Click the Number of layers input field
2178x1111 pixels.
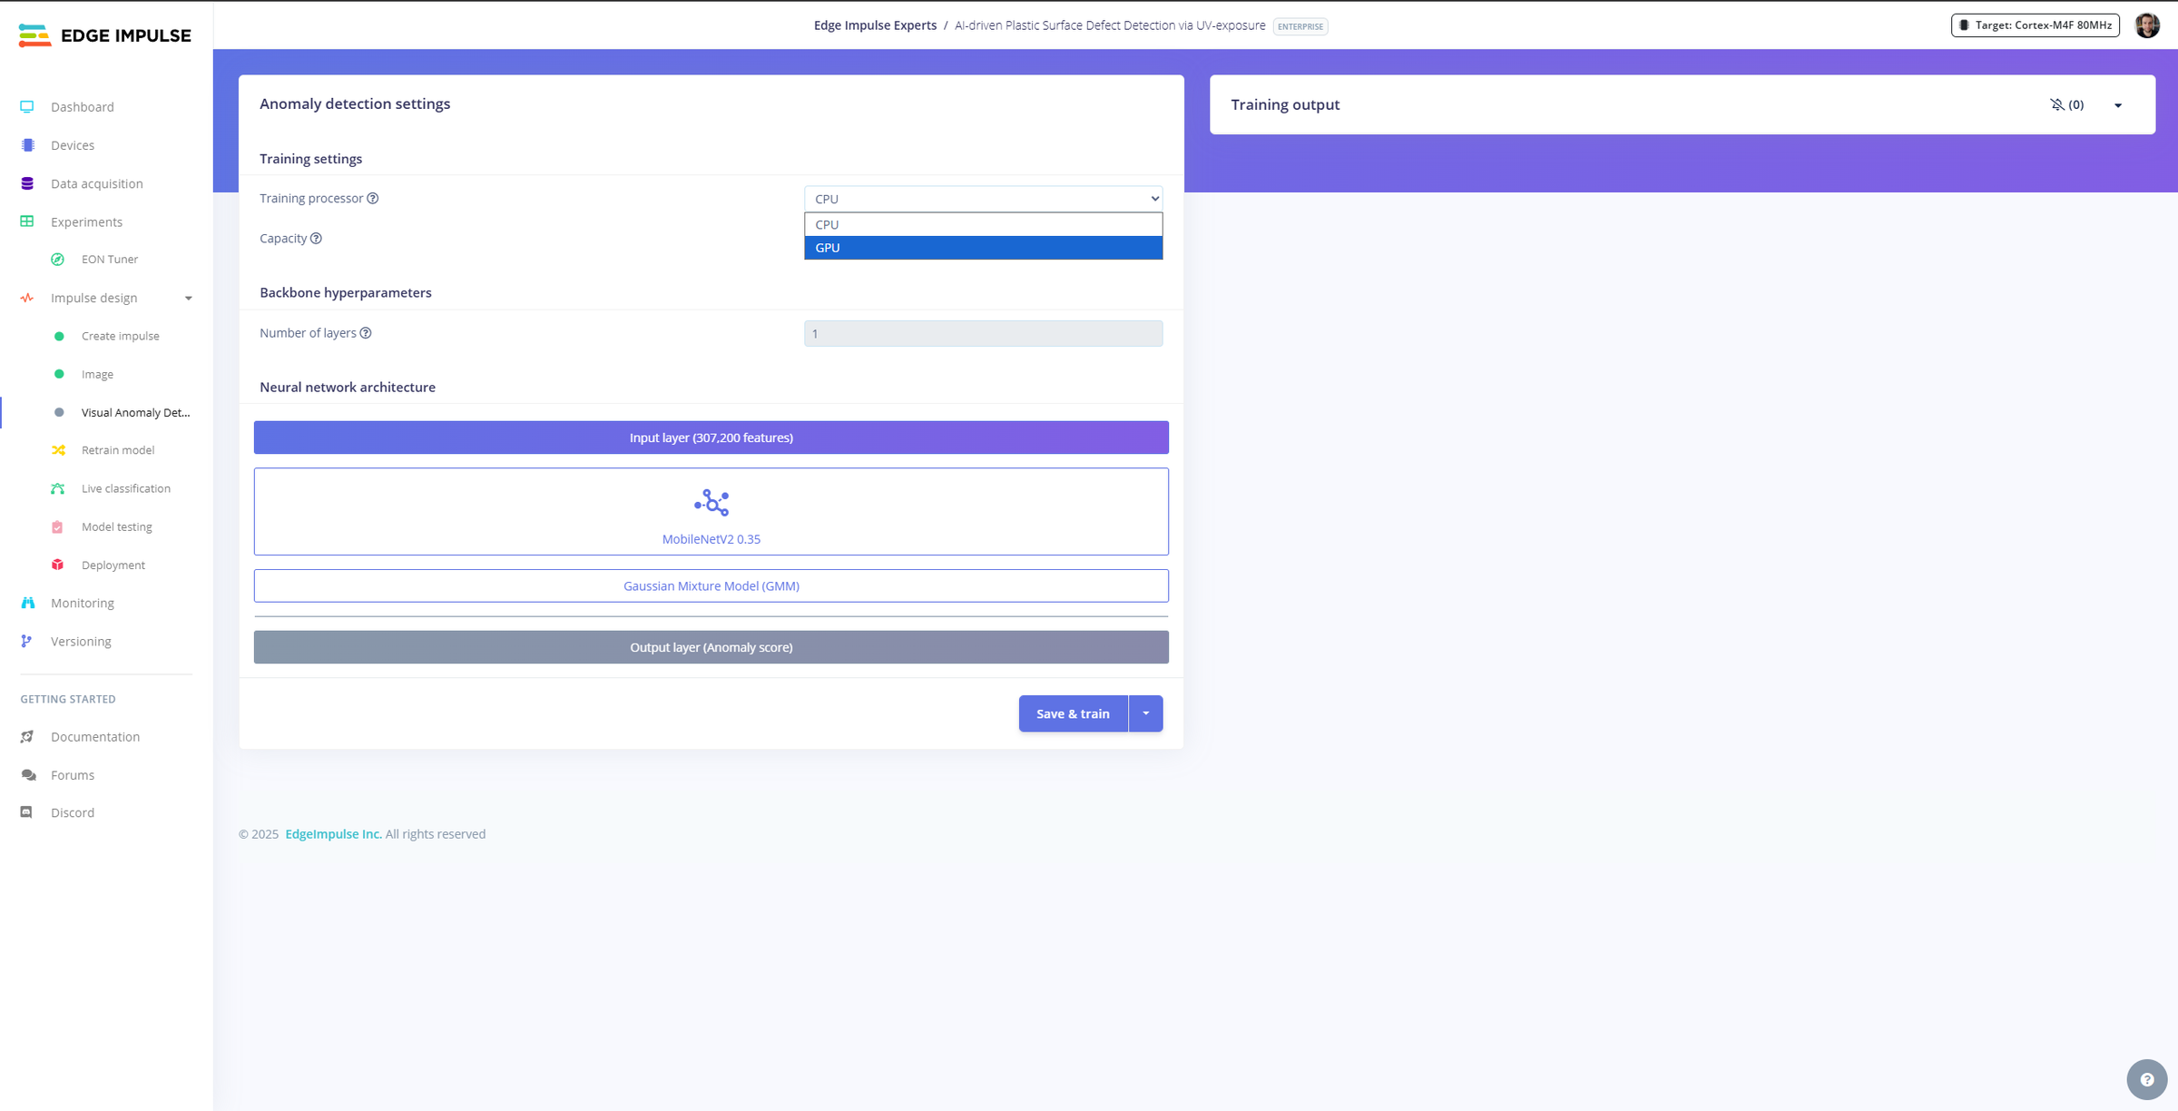click(983, 333)
